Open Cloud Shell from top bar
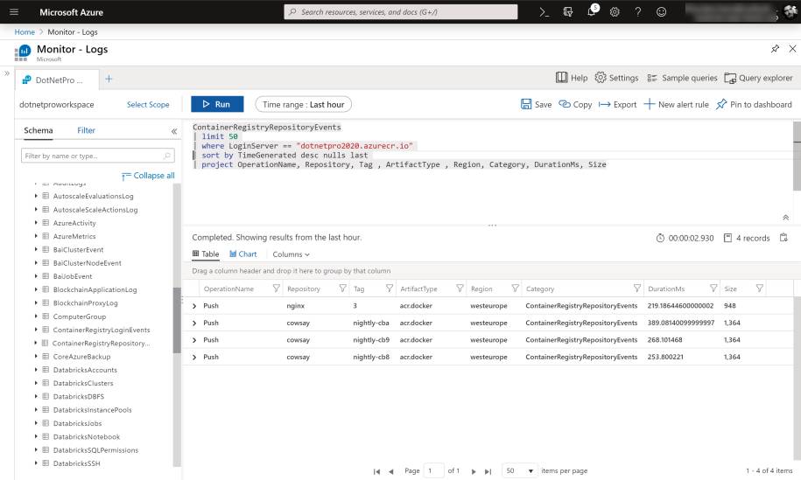This screenshot has height=480, width=801. (x=545, y=11)
